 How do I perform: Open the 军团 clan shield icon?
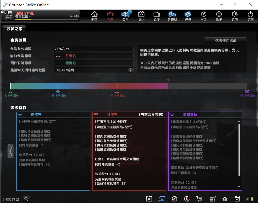click(203, 16)
